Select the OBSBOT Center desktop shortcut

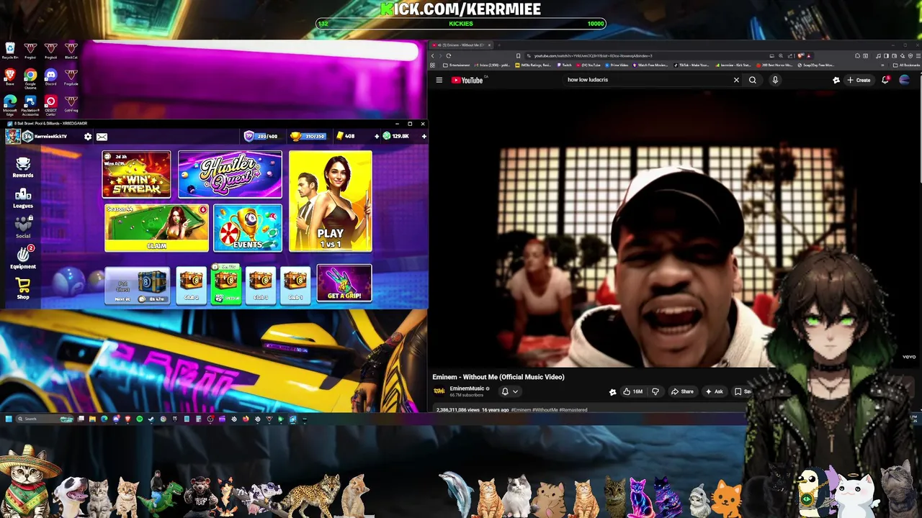(50, 105)
